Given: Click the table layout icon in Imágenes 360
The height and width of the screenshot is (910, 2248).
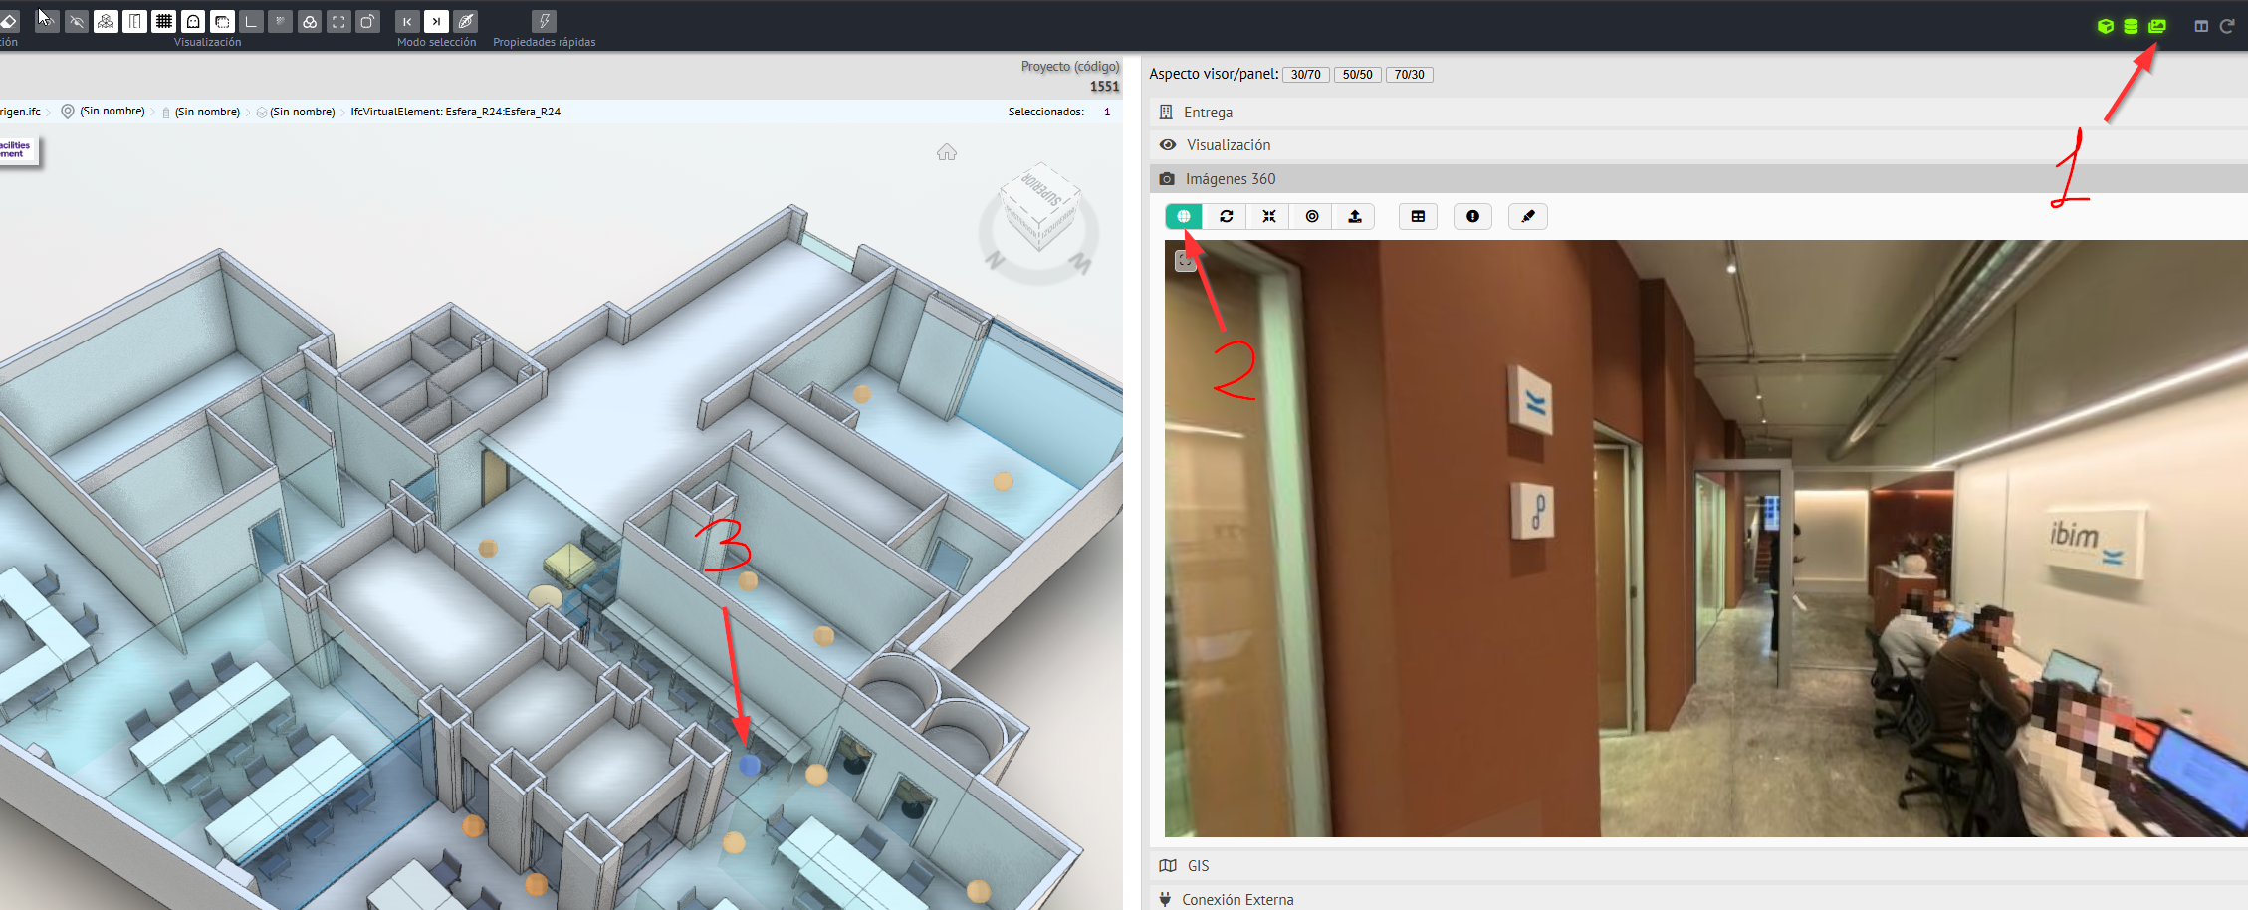Looking at the screenshot, I should click(1418, 216).
